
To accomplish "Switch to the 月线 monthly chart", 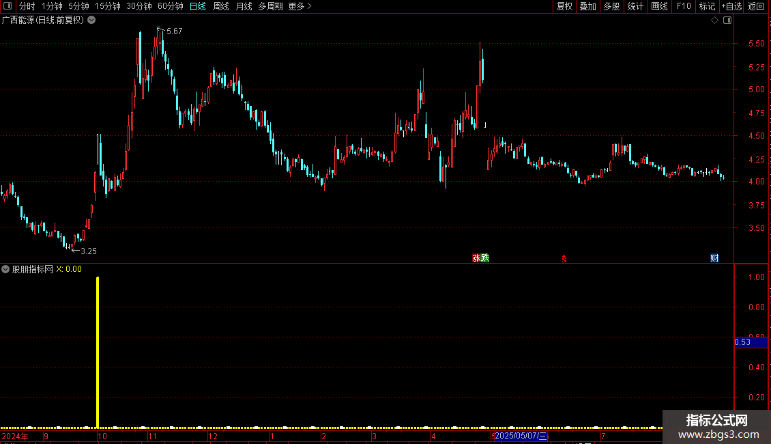I will click(244, 6).
